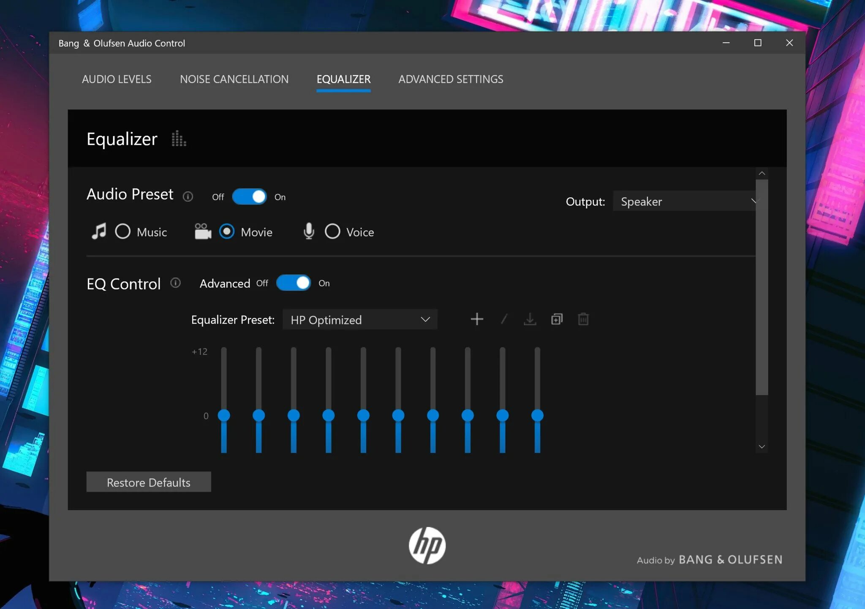Open Audio Preset info icon
The image size is (865, 609).
(188, 196)
